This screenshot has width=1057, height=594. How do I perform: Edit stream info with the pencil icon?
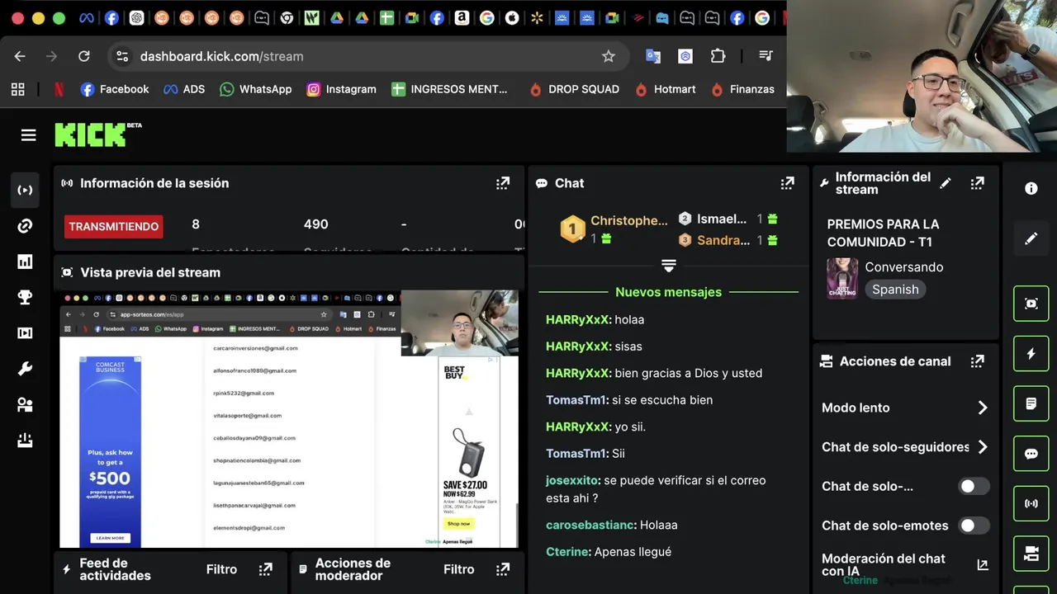point(946,183)
